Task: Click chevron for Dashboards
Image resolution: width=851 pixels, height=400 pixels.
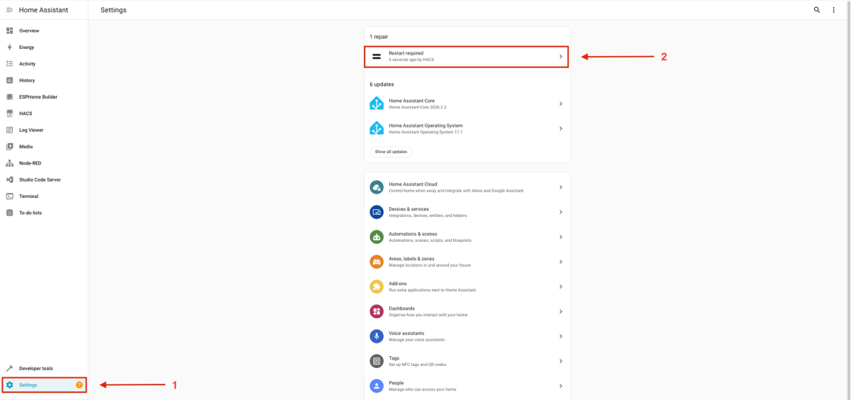Action: tap(561, 311)
